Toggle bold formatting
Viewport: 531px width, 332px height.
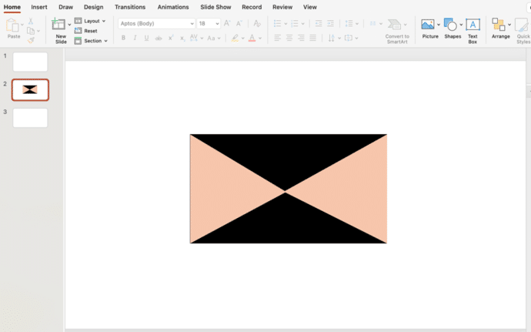point(123,38)
